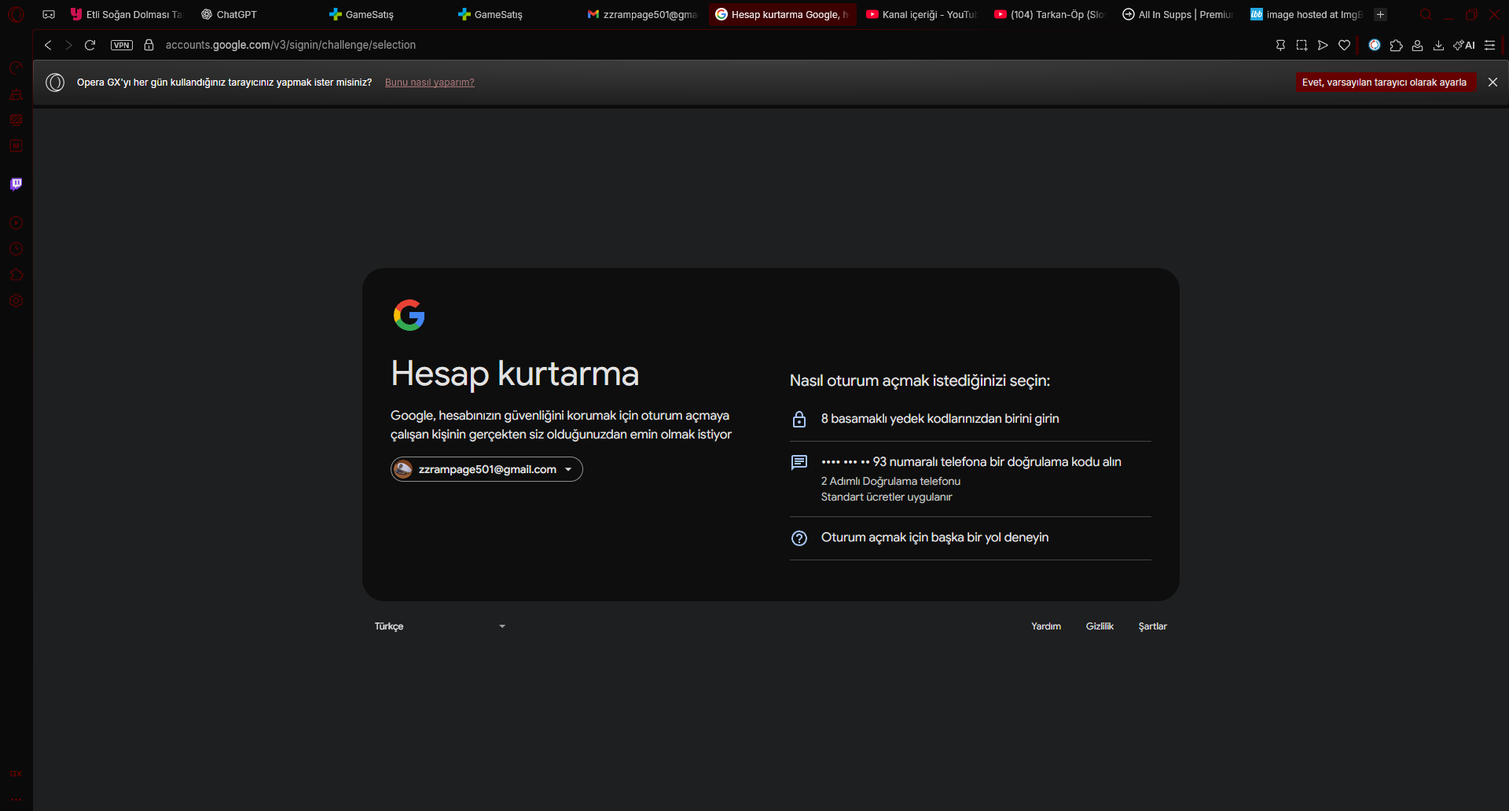Open the Extensions puzzle icon in toolbar
The image size is (1509, 811).
(x=1396, y=45)
